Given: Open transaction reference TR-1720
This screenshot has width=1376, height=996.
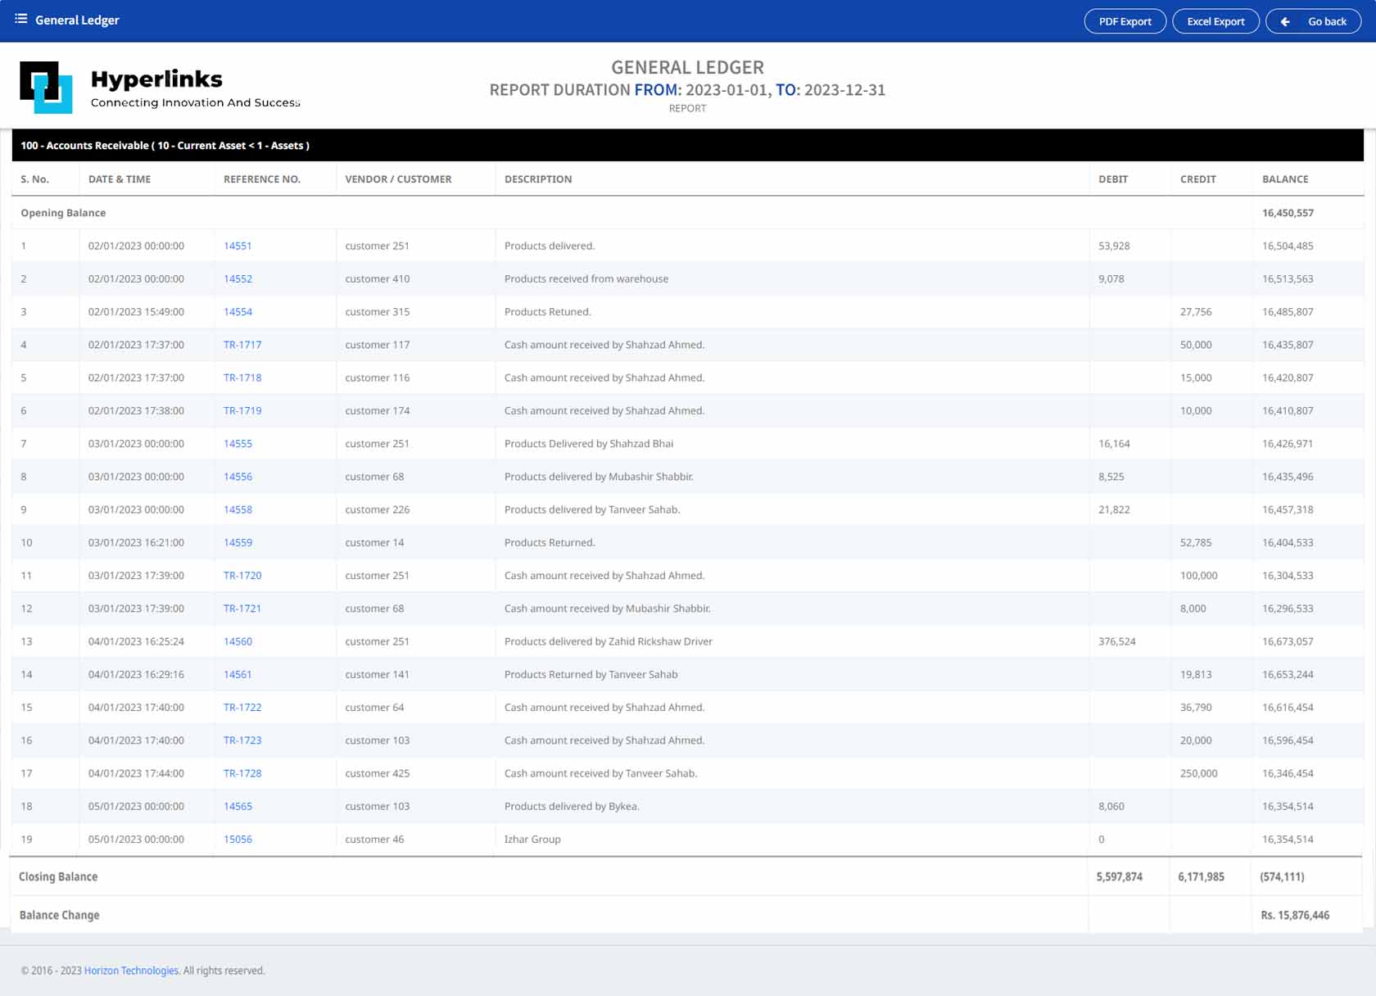Looking at the screenshot, I should [242, 576].
